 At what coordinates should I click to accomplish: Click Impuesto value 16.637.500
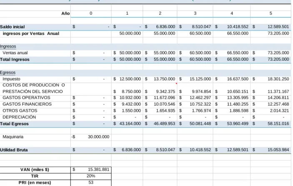point(238,79)
